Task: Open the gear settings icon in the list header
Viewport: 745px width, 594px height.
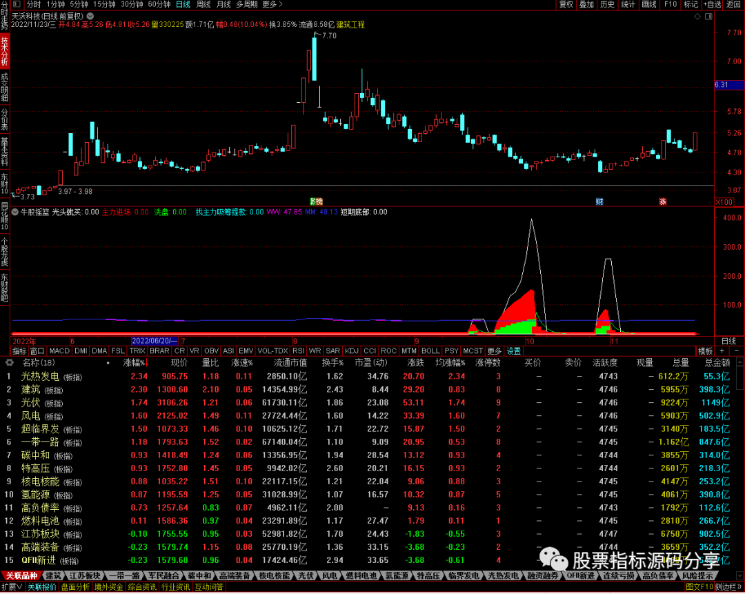Action: click(x=9, y=363)
